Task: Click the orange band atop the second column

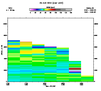Action: pyautogui.click(x=26, y=42)
